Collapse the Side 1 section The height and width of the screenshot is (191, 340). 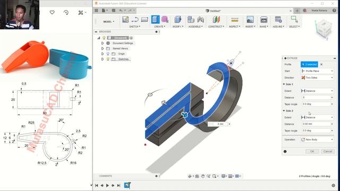click(x=284, y=84)
